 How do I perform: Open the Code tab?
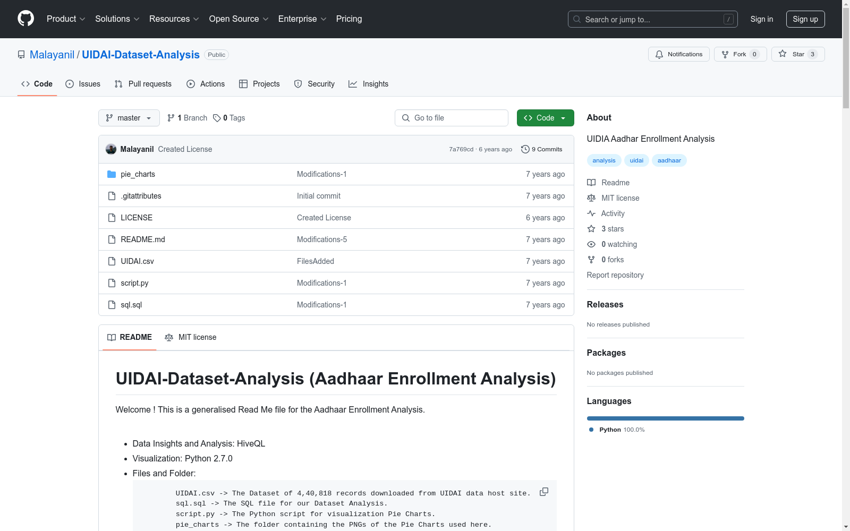37,84
